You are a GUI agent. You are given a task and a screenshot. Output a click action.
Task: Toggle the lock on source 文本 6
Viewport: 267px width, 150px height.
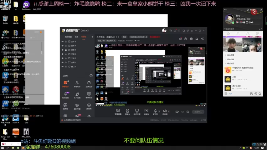[x=66, y=41]
